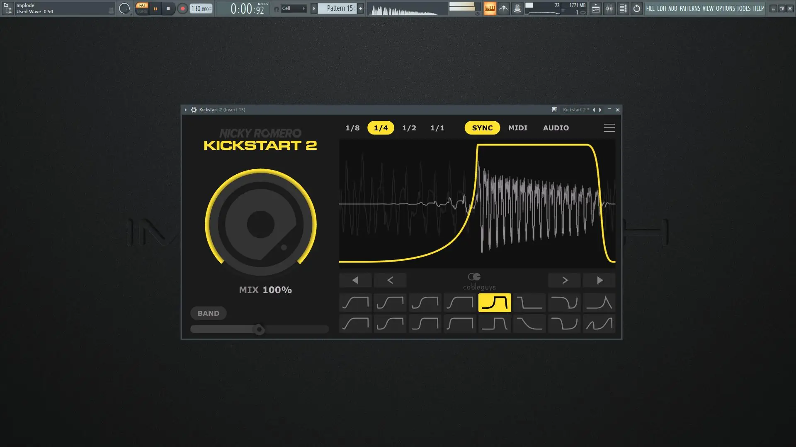Screen dimensions: 796x447
Task: Open plugin settings gear icon
Action: (194, 110)
